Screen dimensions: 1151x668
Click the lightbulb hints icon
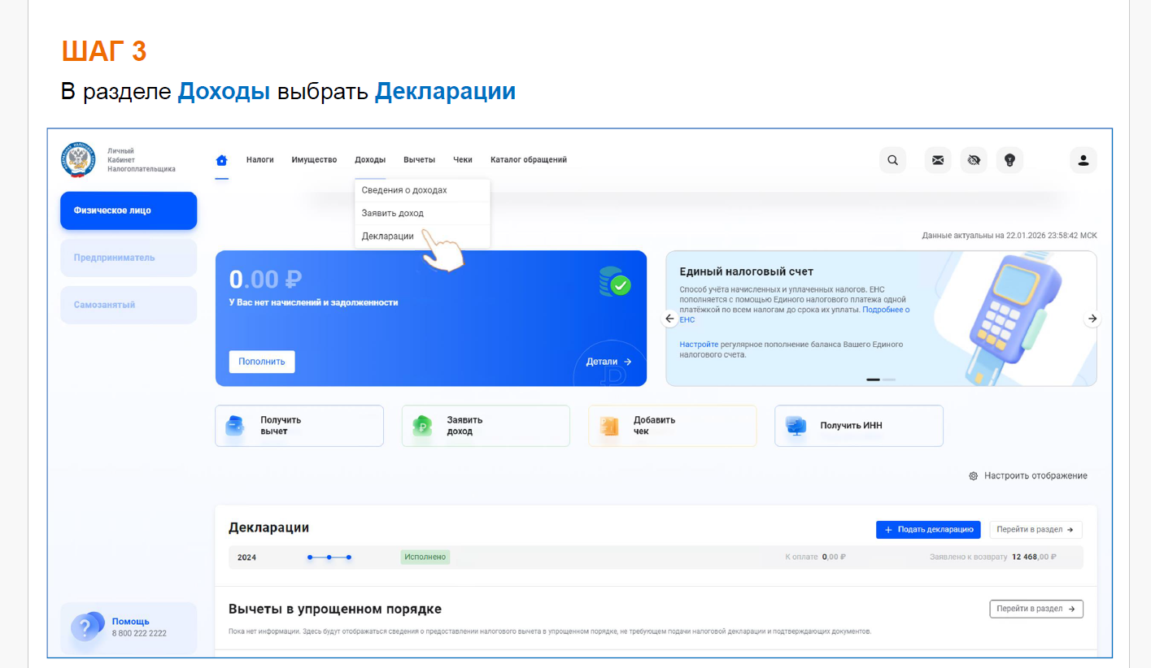coord(1009,160)
